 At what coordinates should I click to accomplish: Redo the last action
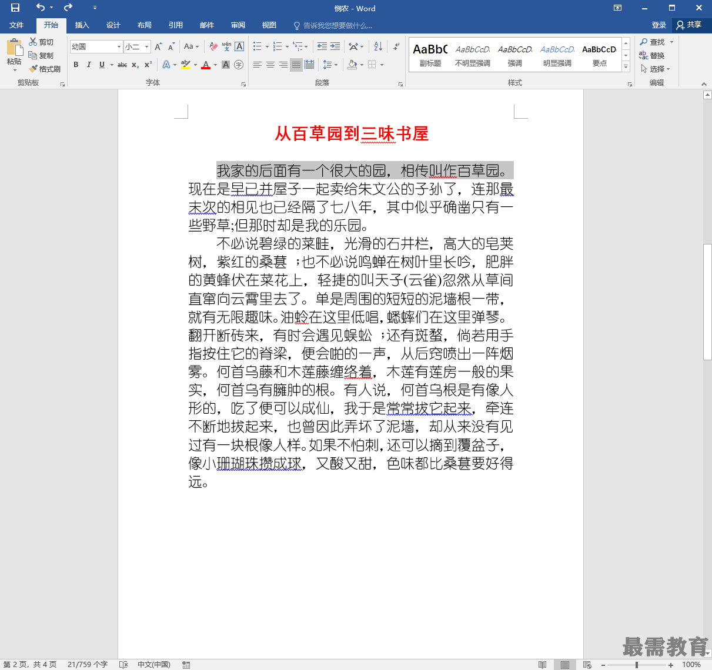click(68, 8)
